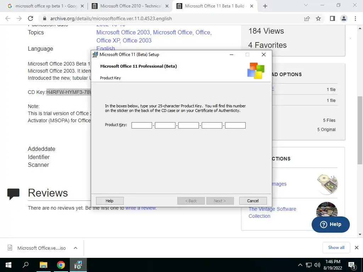The width and height of the screenshot is (363, 272).
Task: Bookmark this page with star icon
Action: 318,18
